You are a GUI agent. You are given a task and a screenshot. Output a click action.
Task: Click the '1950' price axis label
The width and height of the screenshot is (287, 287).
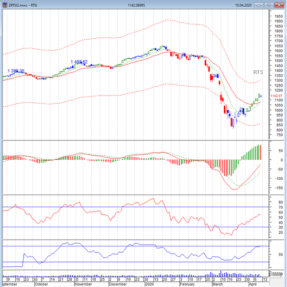click(x=278, y=16)
